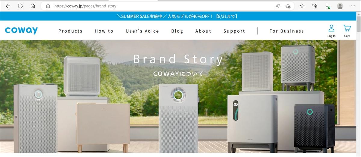Open the How to menu item
Viewport: 361px width, 157px height.
click(104, 31)
